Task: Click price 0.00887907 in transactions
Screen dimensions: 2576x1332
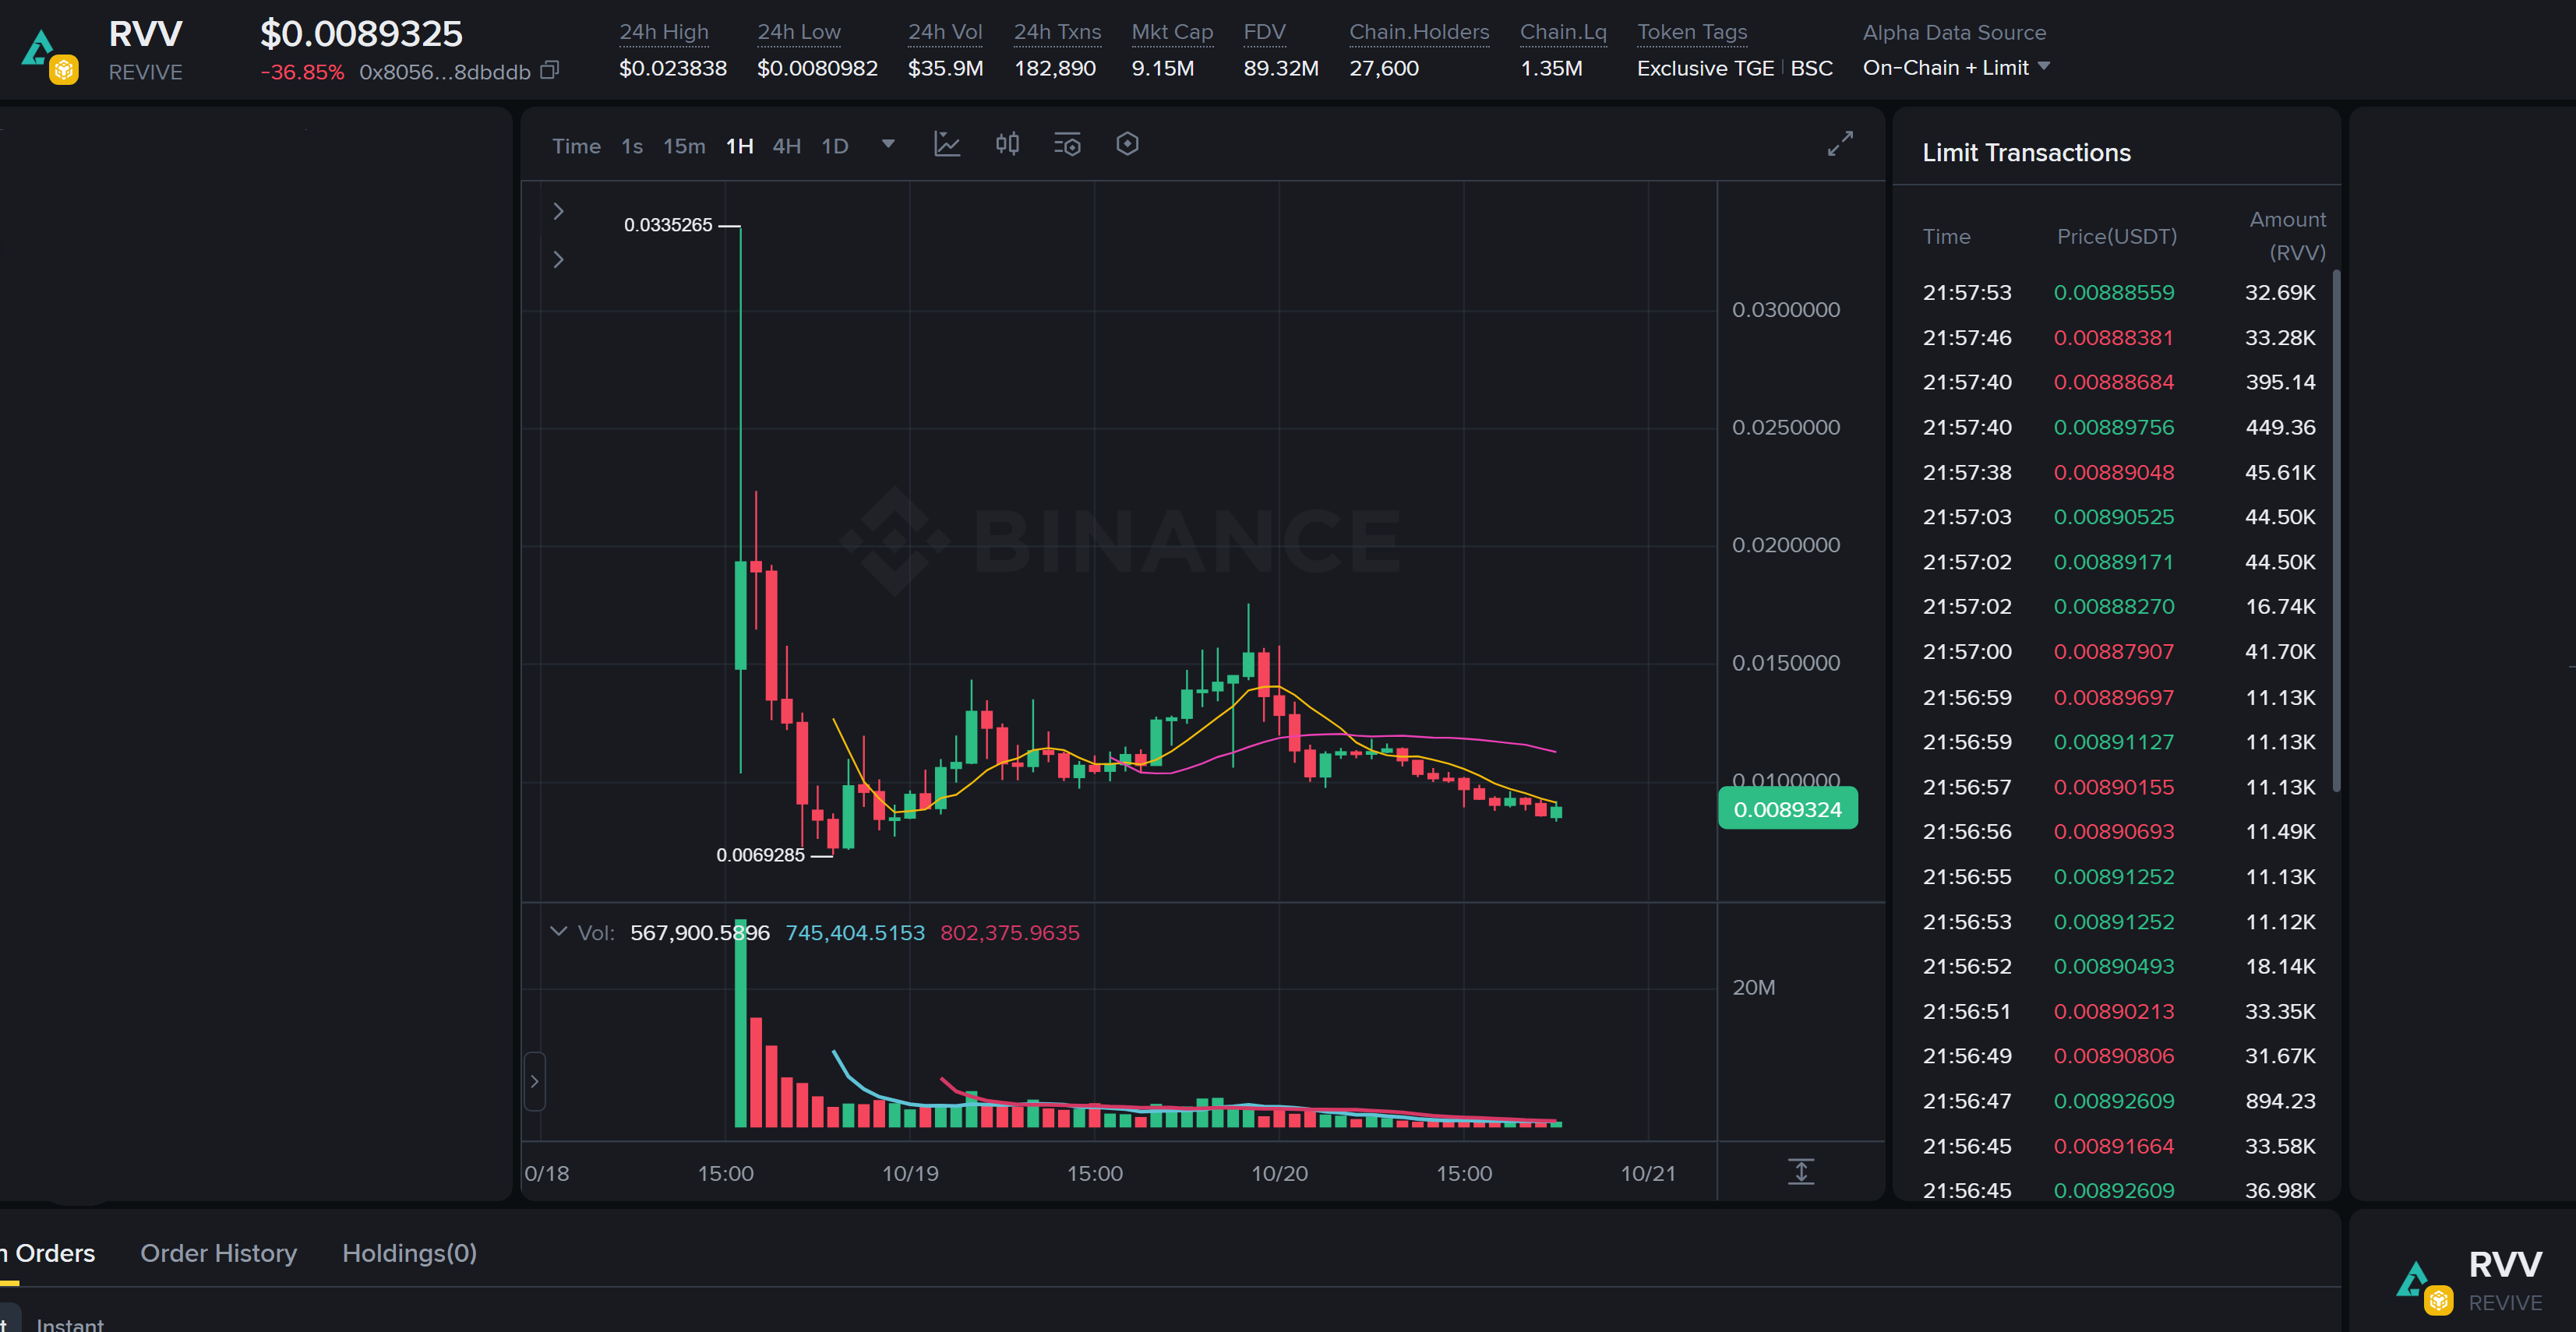Action: point(2113,652)
